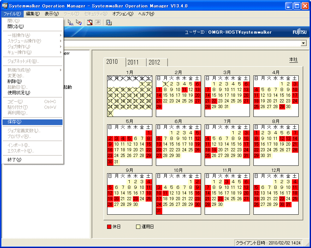
Task: Select June 15 operating day cell
Action: (171, 144)
